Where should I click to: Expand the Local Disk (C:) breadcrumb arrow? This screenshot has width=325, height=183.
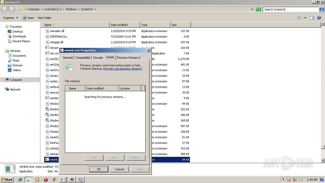[x=63, y=9]
